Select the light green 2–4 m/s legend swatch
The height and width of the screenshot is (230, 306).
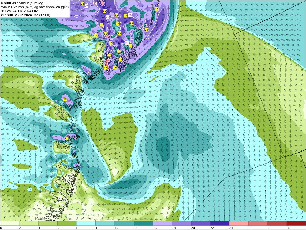(29, 223)
